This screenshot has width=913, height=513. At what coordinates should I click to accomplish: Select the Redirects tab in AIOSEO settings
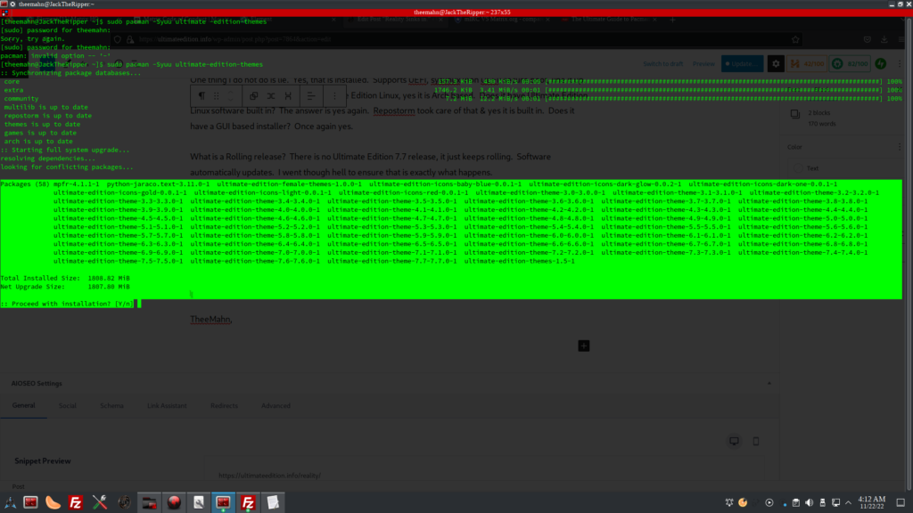tap(224, 405)
